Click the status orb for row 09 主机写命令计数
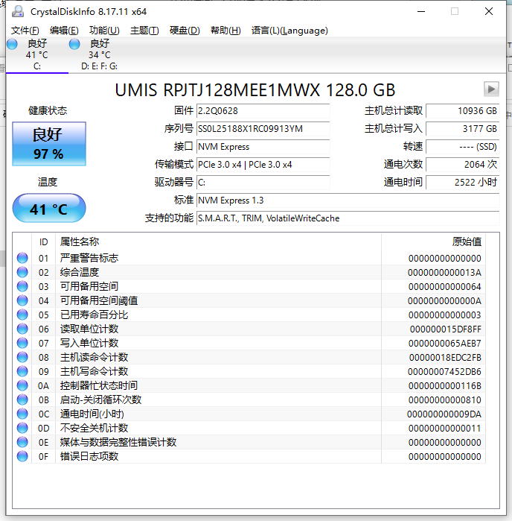Screen dimensions: 512x521 [22, 371]
